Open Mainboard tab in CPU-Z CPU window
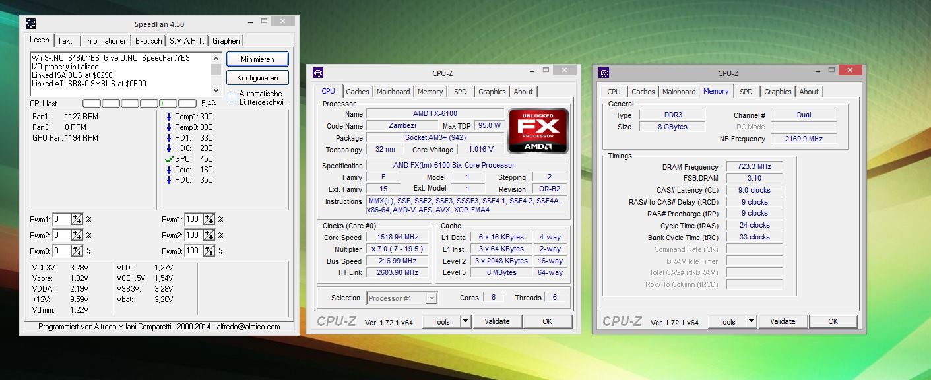The width and height of the screenshot is (931, 380). pos(393,92)
